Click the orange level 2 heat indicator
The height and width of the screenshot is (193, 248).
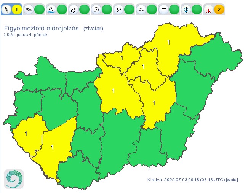pyautogui.click(x=219, y=9)
